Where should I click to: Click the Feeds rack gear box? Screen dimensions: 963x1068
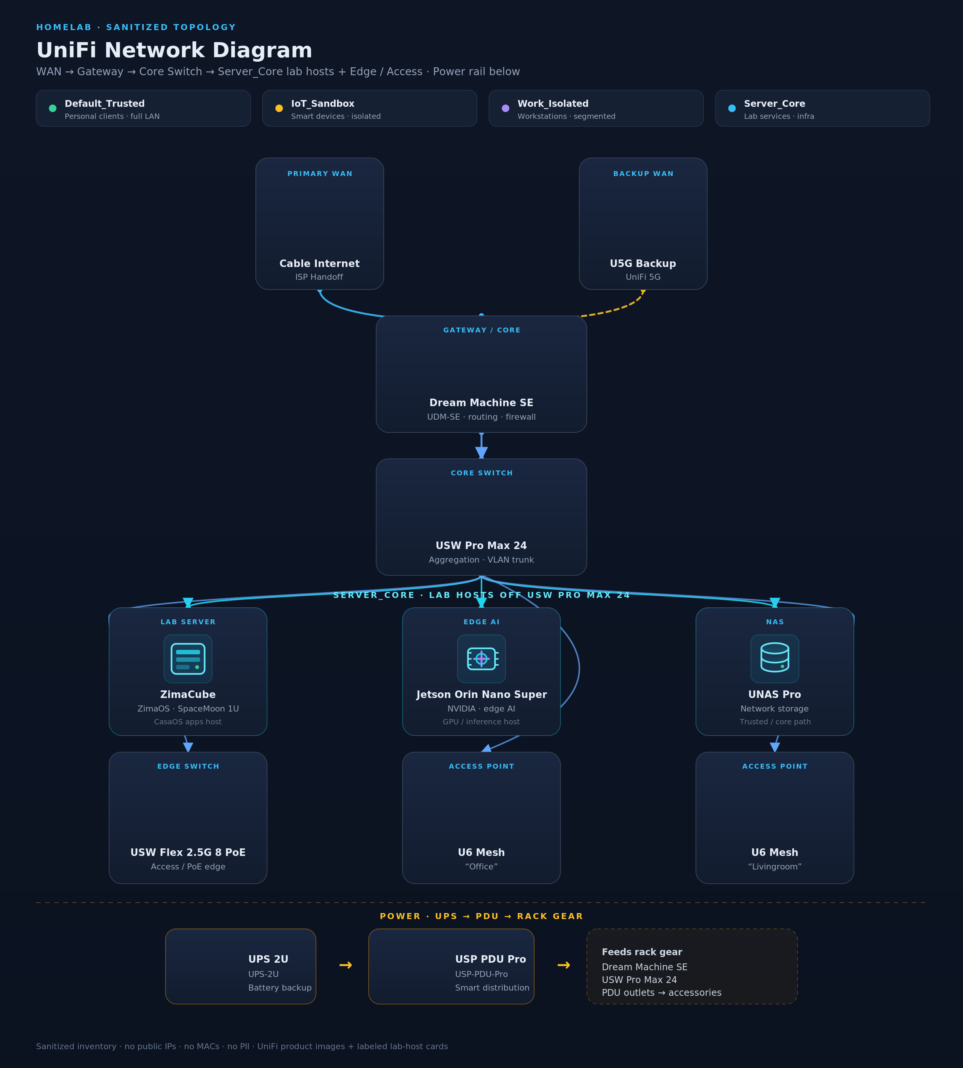click(692, 966)
